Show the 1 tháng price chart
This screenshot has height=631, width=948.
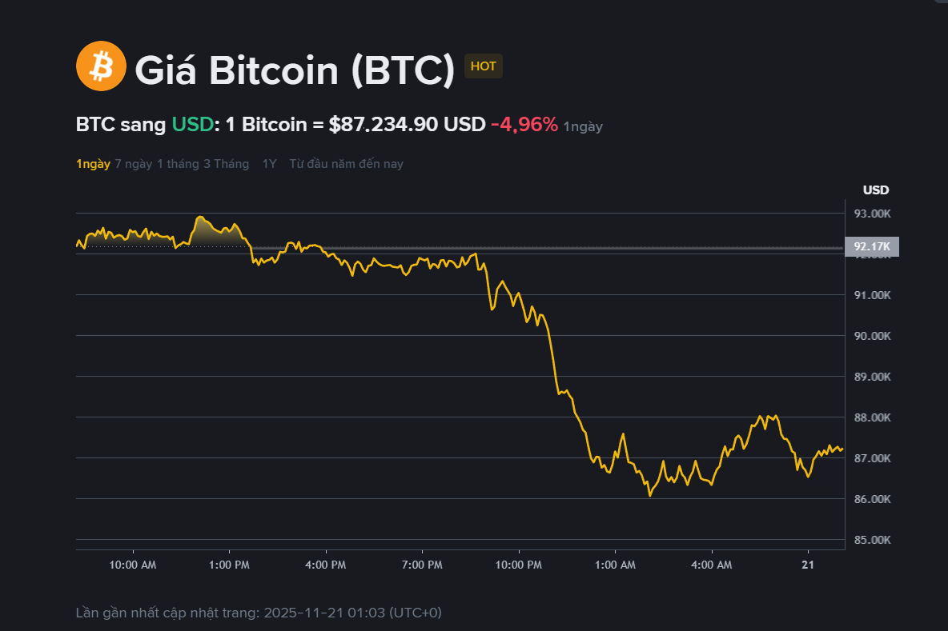pos(178,164)
